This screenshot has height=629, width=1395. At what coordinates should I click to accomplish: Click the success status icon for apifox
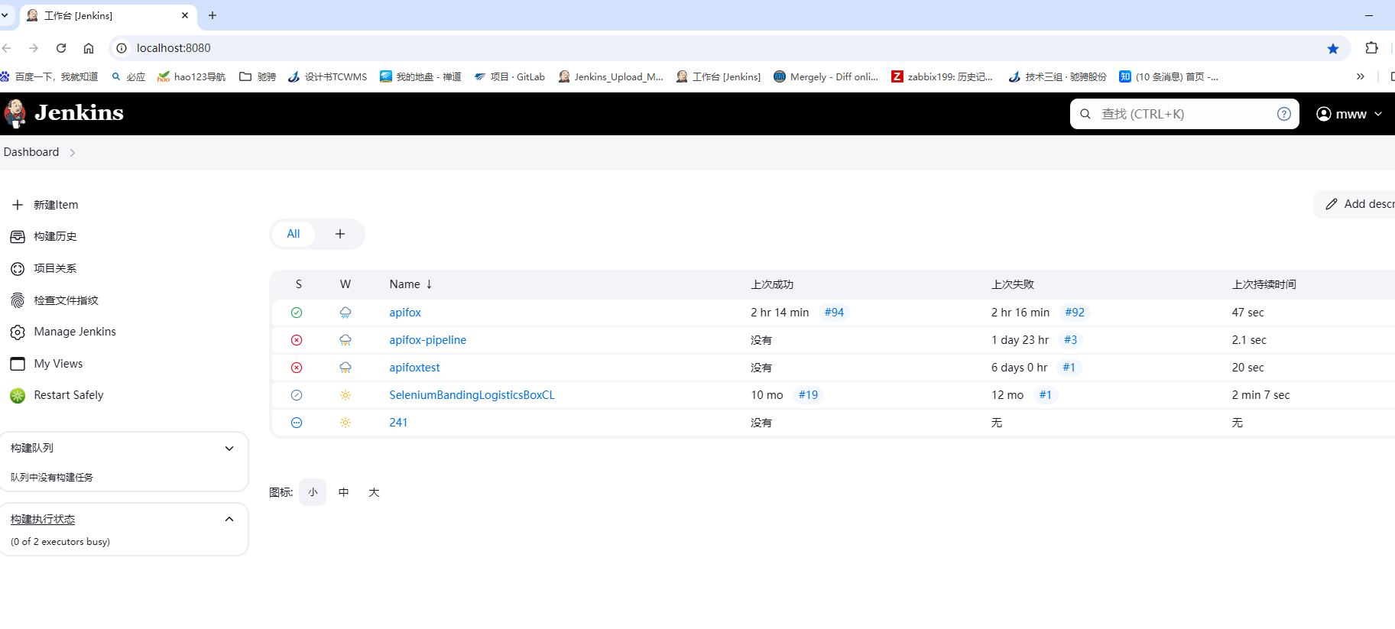[x=297, y=313]
